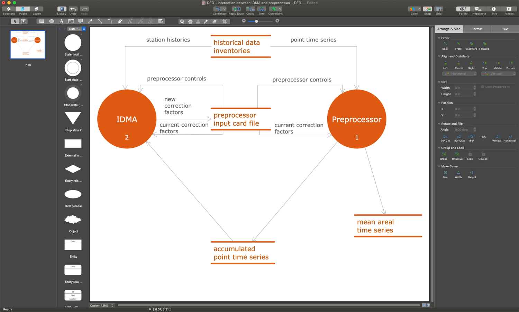519x312 pixels.
Task: Click the Undo button
Action: 73,10
